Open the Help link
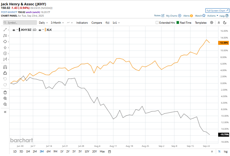Image resolution: width=230 pixels, height=156 pixels. [224, 16]
